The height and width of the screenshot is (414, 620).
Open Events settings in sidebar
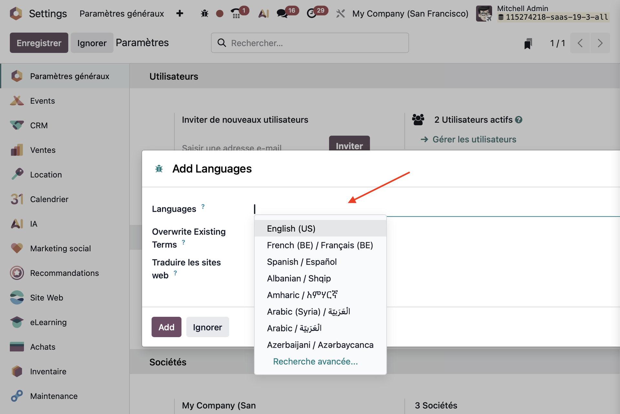point(65,101)
